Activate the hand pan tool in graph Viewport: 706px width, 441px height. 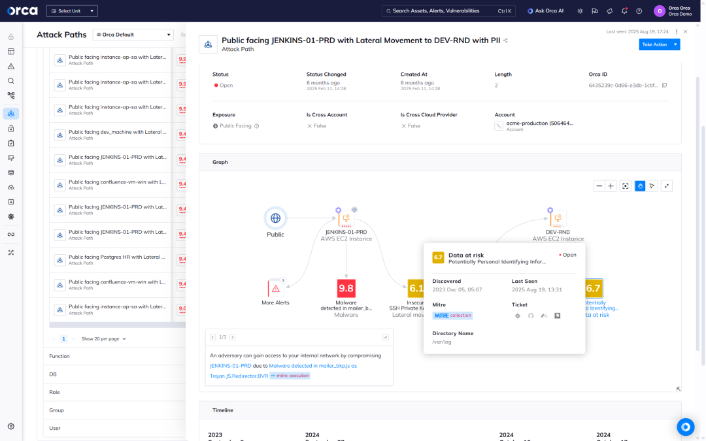click(x=640, y=186)
